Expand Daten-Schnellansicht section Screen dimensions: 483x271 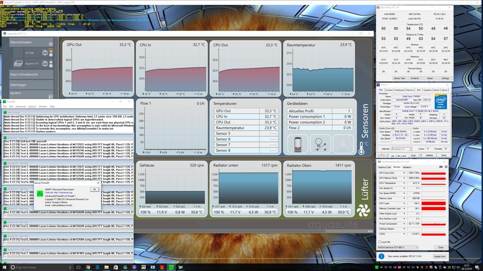coord(32,75)
